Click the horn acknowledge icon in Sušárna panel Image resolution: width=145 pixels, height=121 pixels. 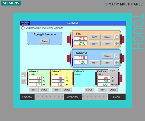117,63
